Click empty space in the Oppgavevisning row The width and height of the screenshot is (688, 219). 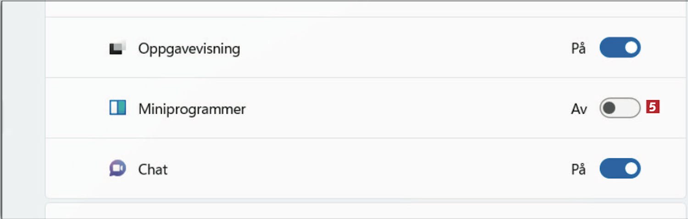click(404, 48)
